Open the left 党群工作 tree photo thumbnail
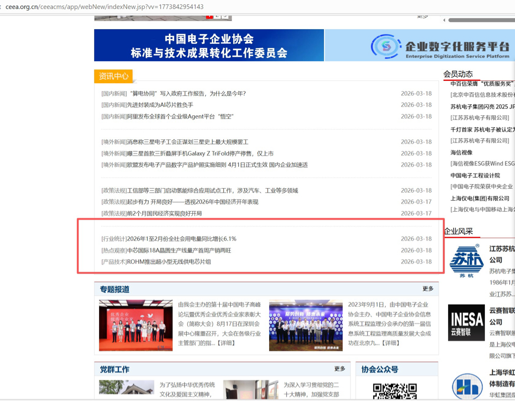This screenshot has width=515, height=401. coord(126,387)
